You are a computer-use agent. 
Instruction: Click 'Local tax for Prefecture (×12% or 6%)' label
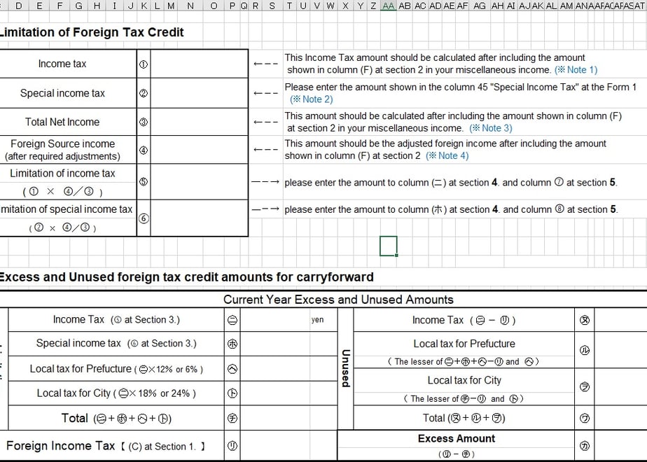click(116, 369)
